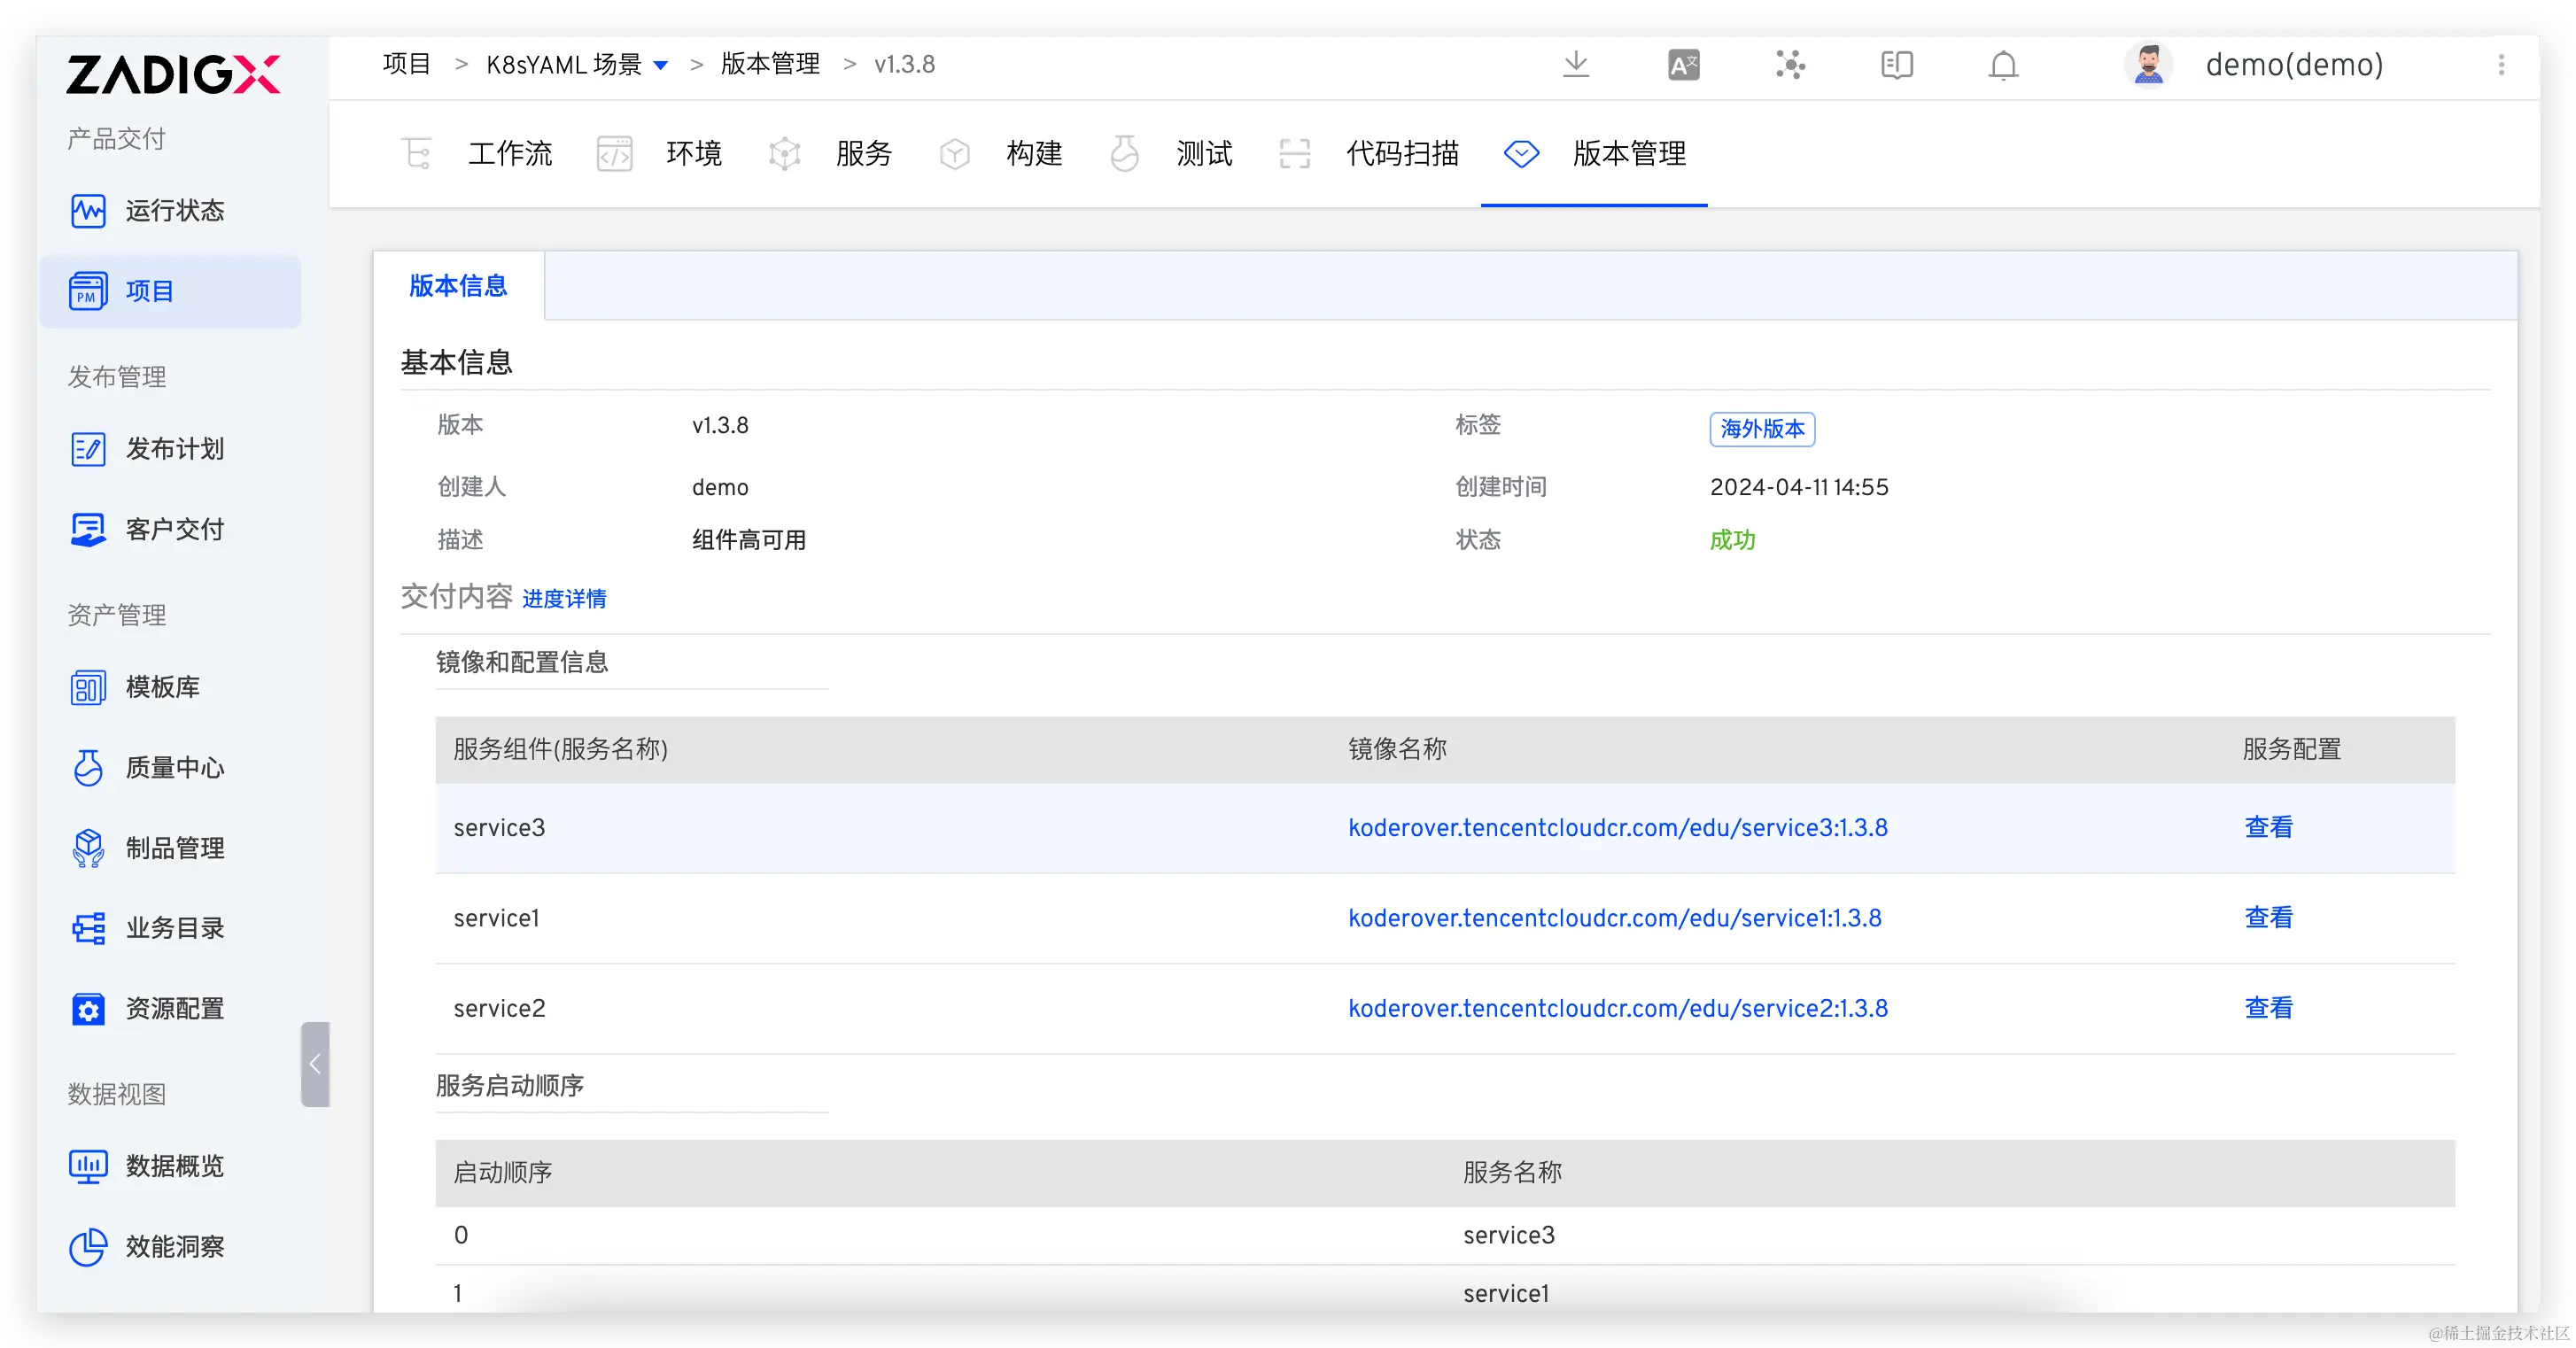Open 运行状态 in the sidebar
2576x1348 pixels.
point(174,211)
